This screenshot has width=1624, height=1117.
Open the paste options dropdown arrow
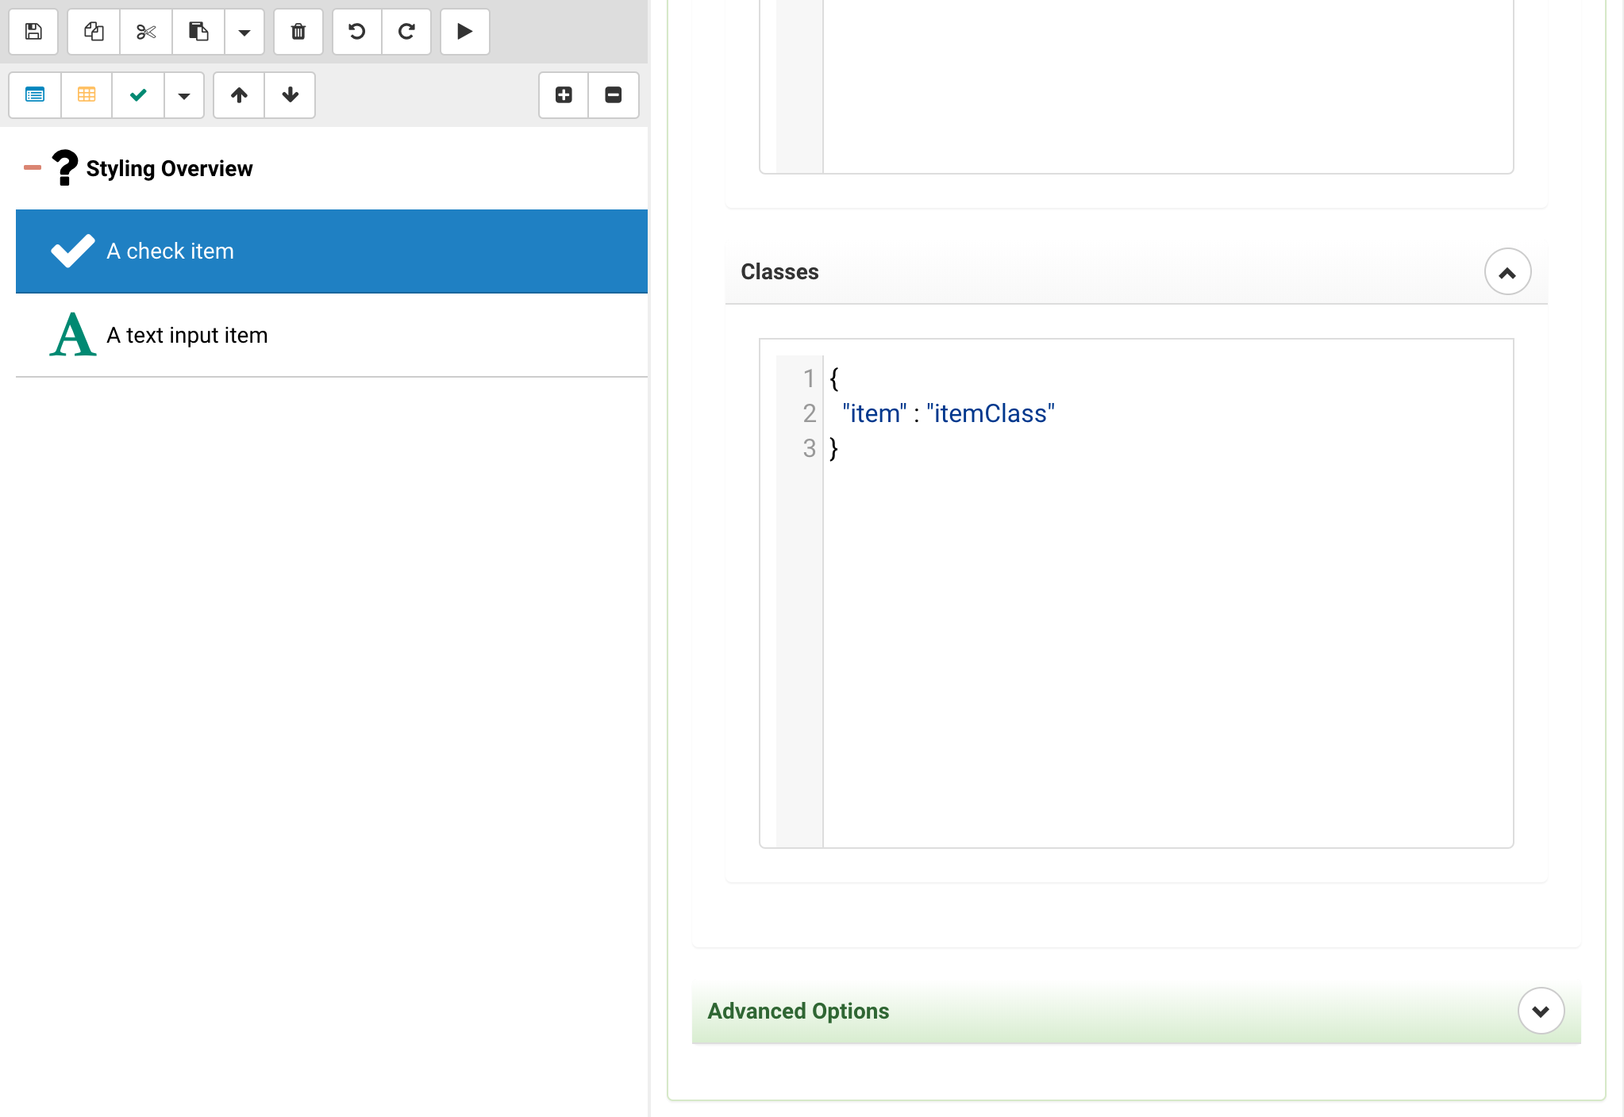click(x=244, y=32)
